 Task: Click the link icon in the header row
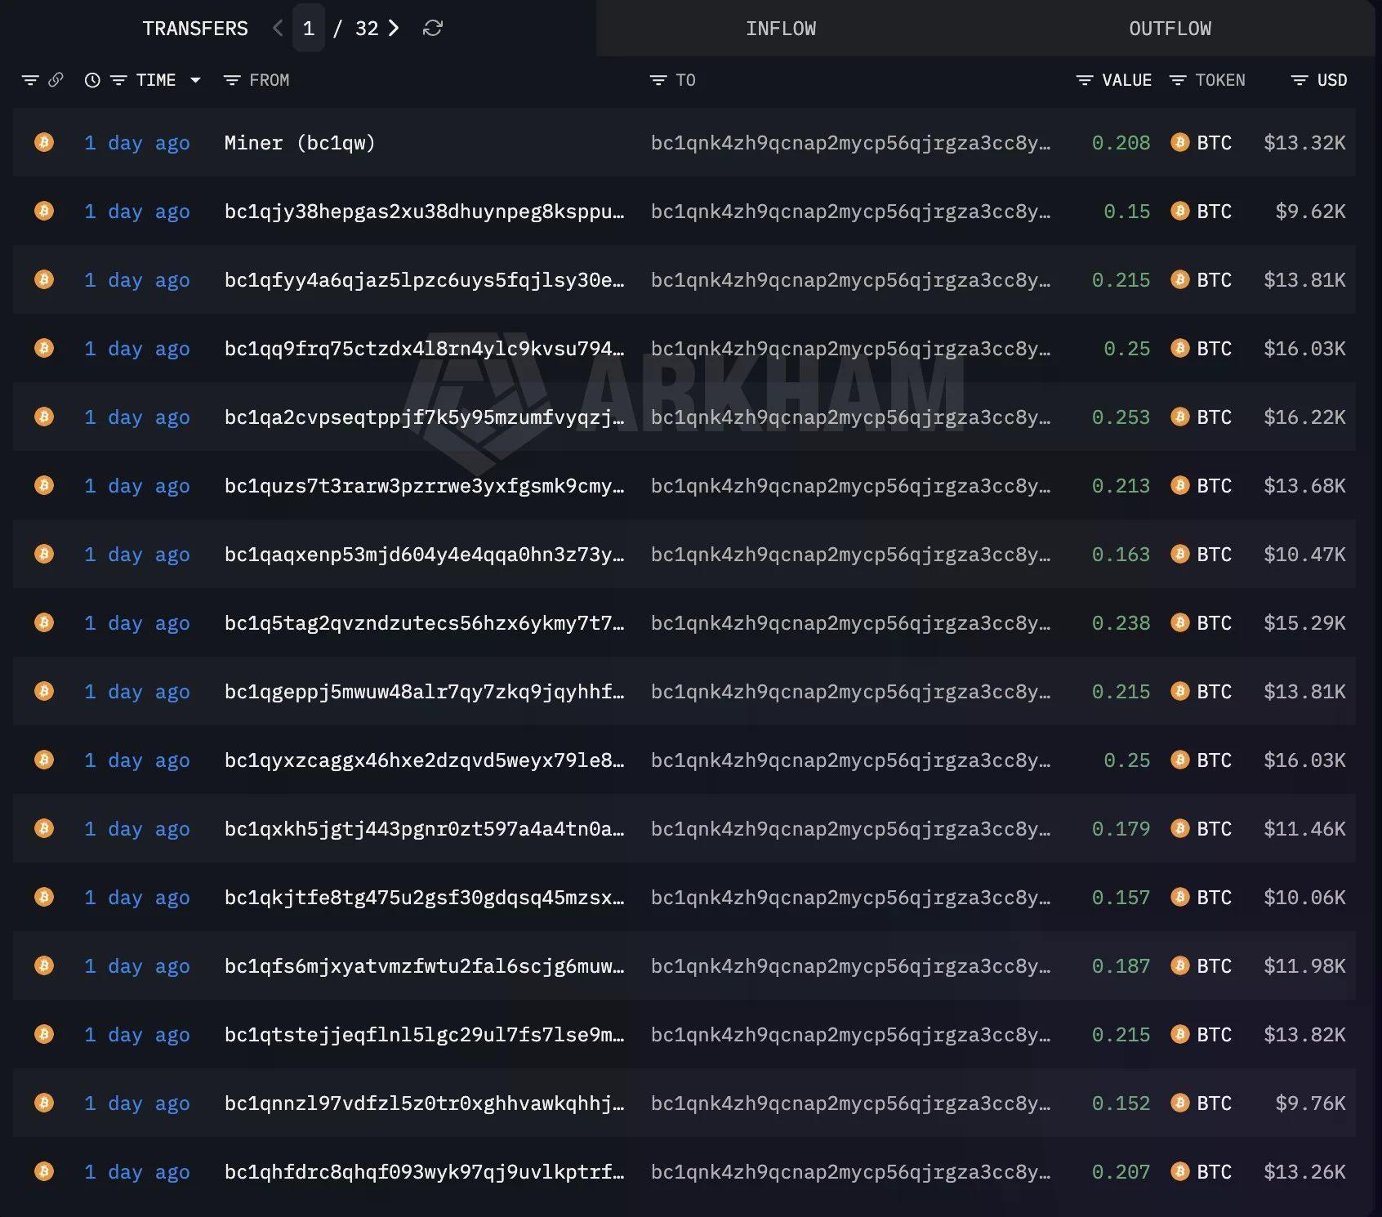56,80
